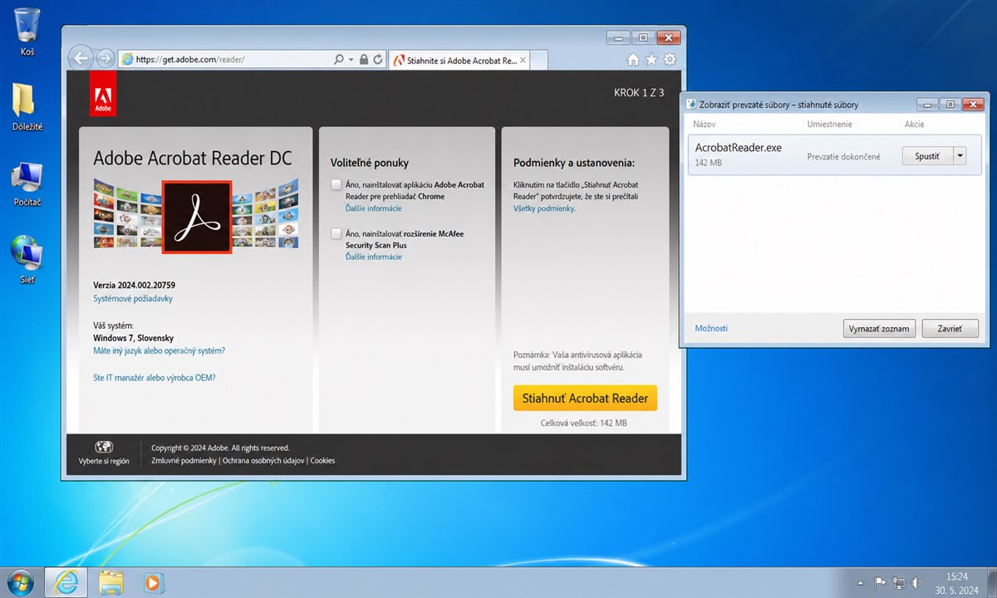Open the browser Tools gear icon
Viewport: 997px width, 598px height.
(x=670, y=60)
